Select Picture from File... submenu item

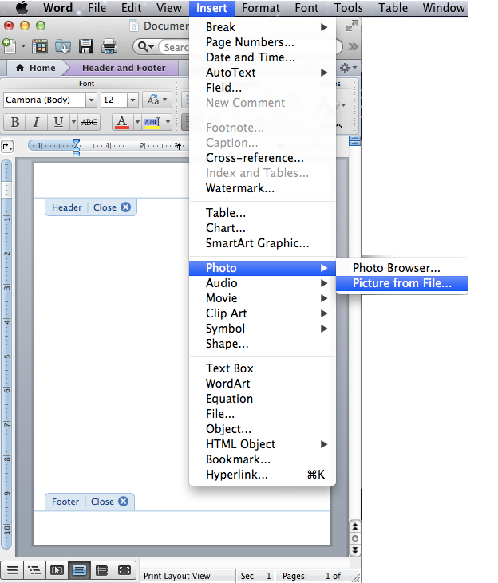401,283
